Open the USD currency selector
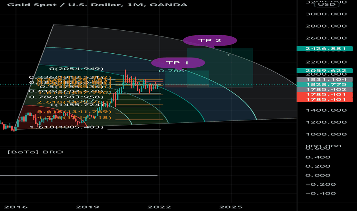 [x=327, y=4]
